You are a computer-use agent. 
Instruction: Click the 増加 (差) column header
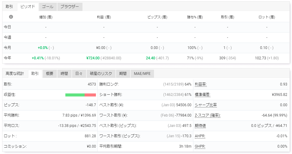[x=46, y=17]
